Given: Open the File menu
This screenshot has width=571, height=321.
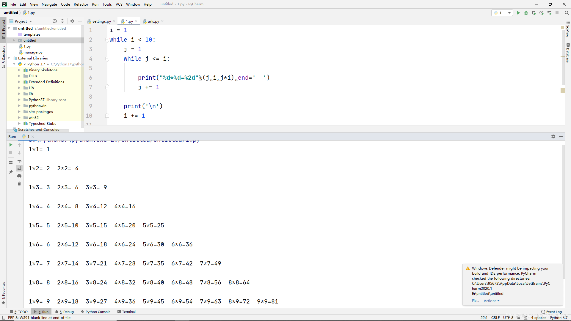Looking at the screenshot, I should 13,4.
